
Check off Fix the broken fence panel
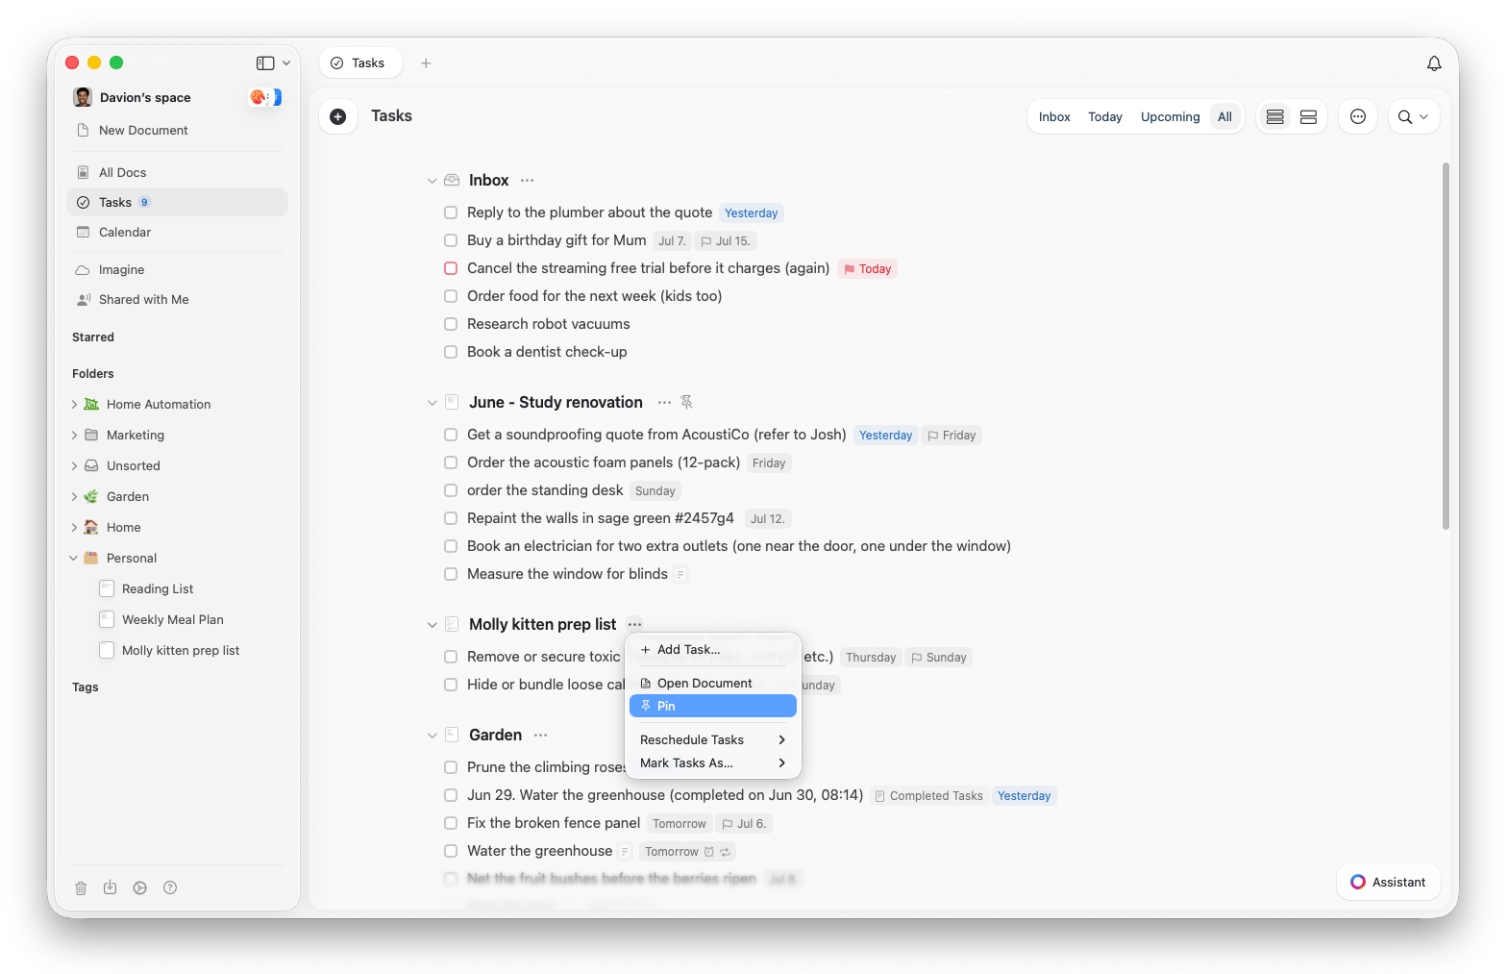[x=451, y=823]
